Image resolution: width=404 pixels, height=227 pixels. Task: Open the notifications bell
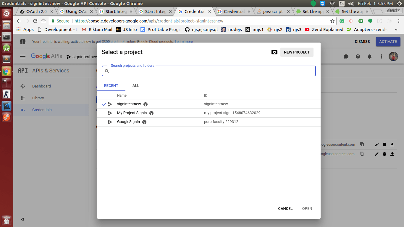[x=370, y=56]
